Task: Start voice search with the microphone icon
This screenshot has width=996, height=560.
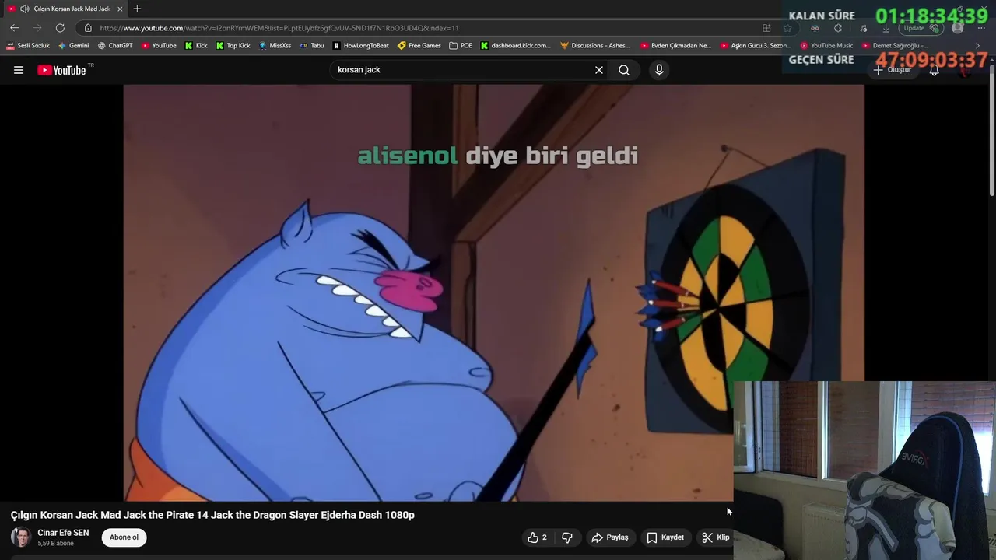Action: pos(659,70)
